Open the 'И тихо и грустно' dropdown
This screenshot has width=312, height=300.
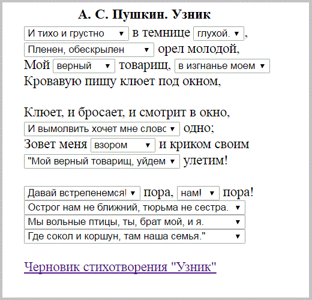[x=76, y=34]
